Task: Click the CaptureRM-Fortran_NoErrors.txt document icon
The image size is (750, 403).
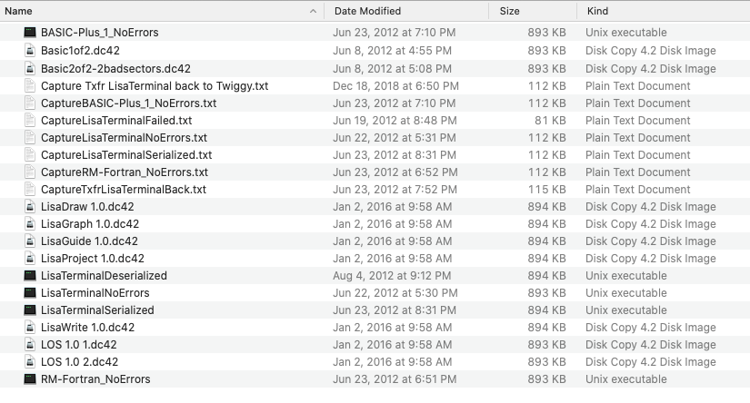Action: pos(30,172)
